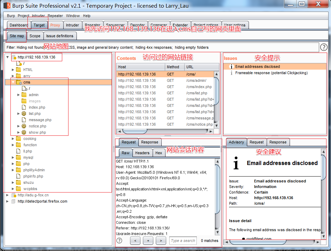Open the Scope sub-tab
Image resolution: width=331 pixels, height=251 pixels.
coord(35,36)
